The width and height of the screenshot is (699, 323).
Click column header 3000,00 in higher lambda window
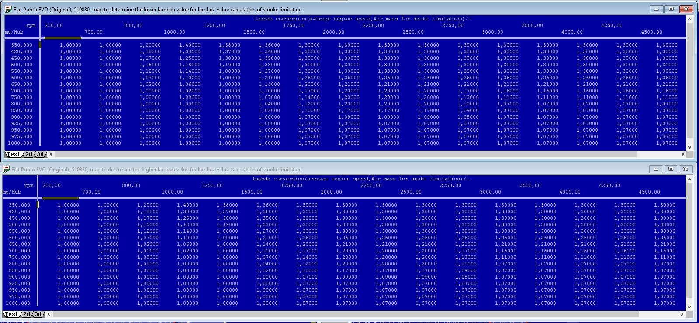(x=490, y=192)
